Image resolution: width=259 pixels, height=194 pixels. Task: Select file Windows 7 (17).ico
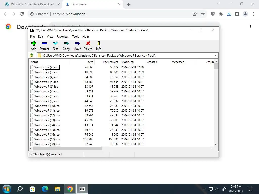pyautogui.click(x=47, y=139)
